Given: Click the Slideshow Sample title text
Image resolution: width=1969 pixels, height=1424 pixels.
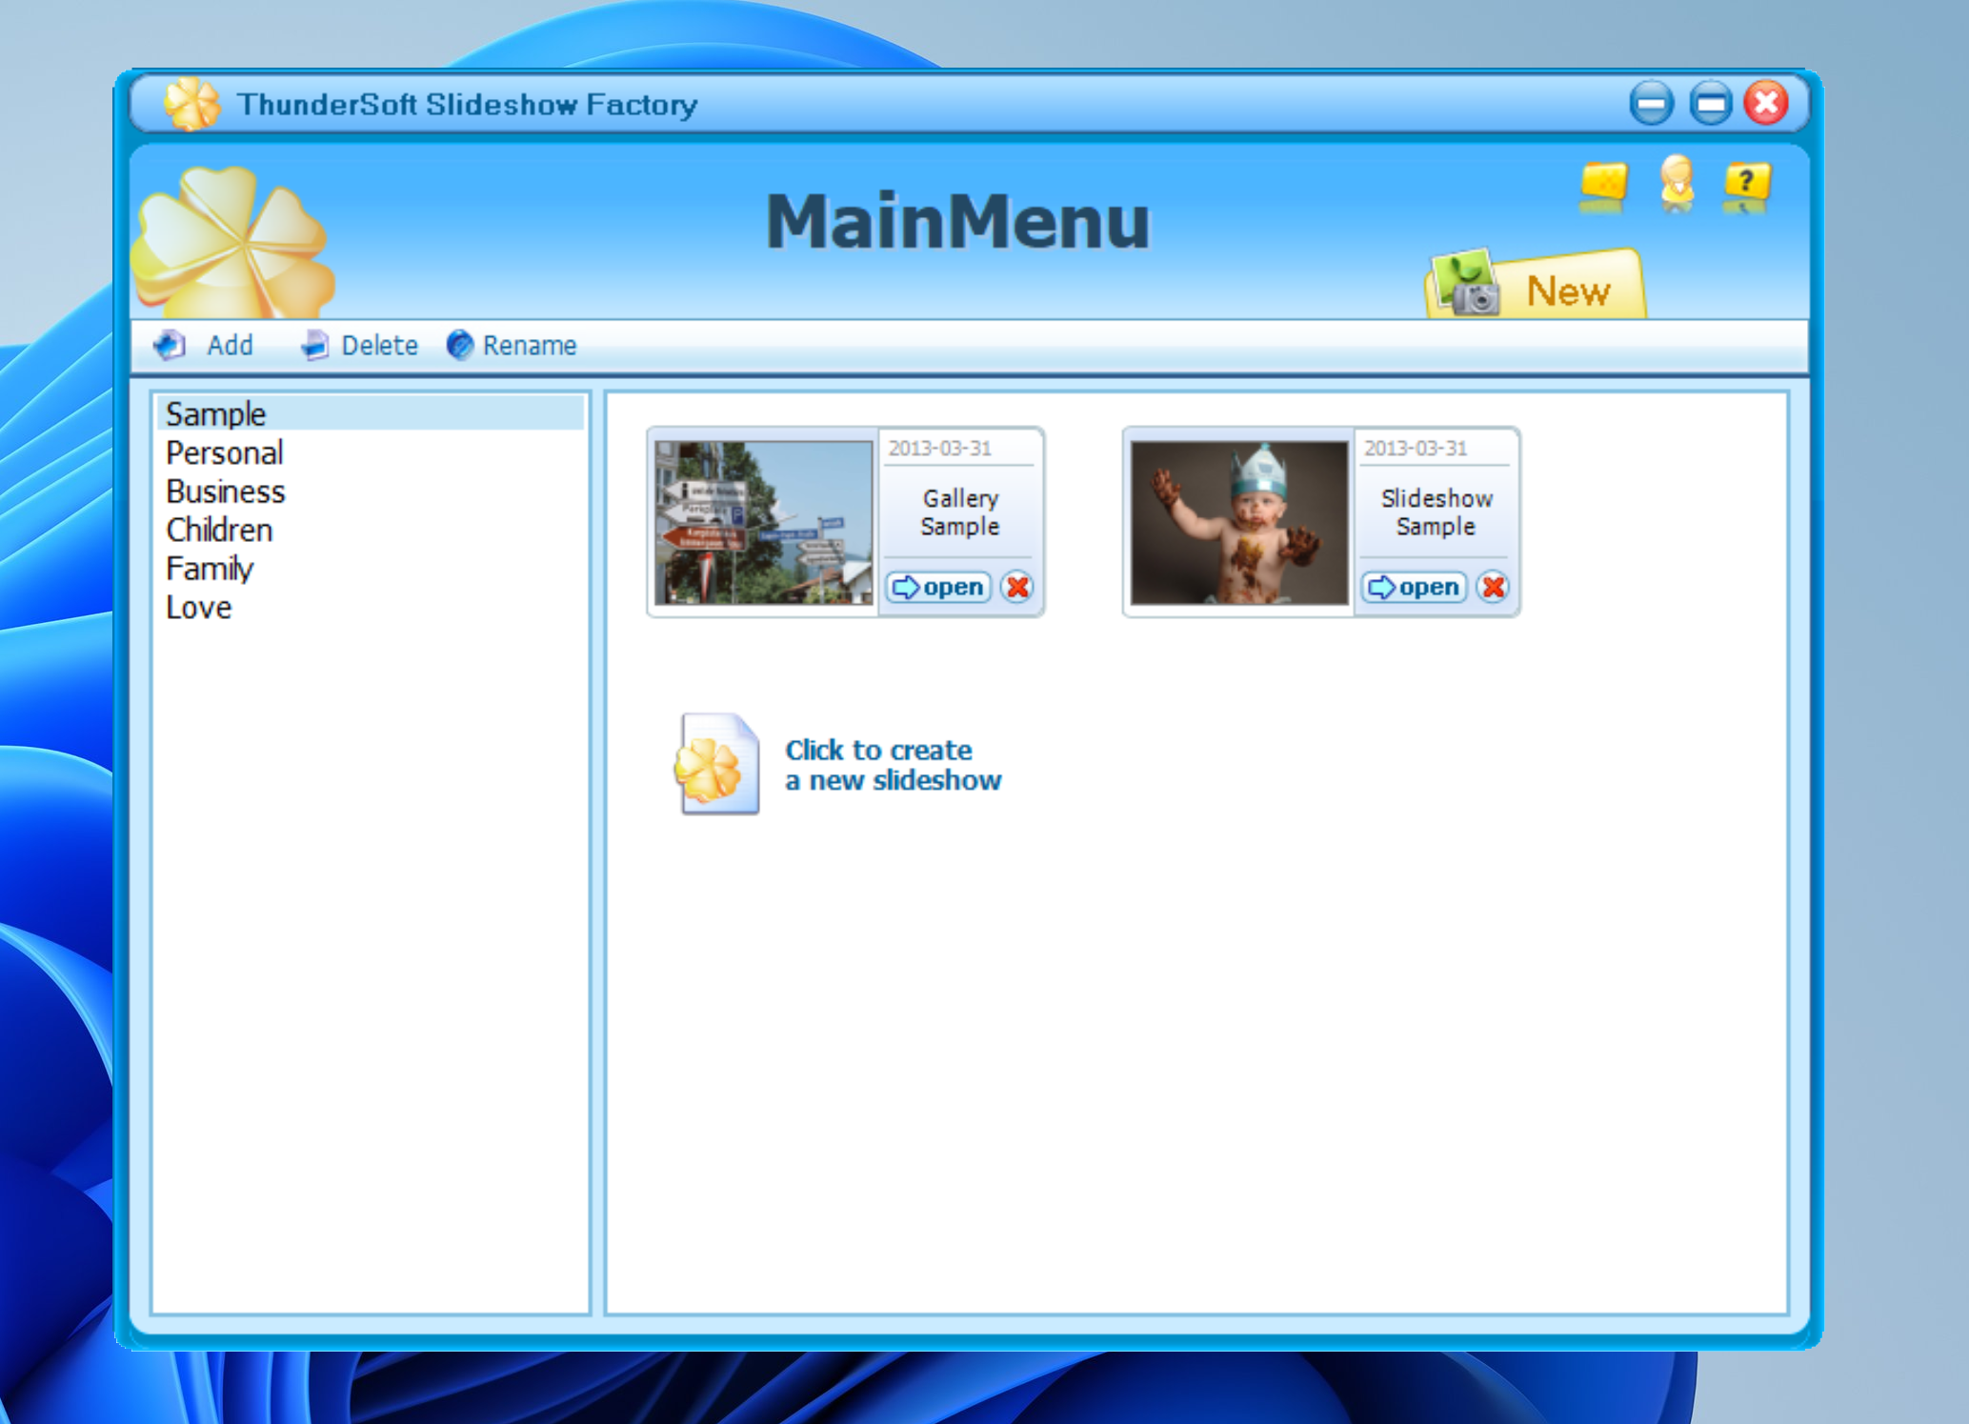Looking at the screenshot, I should [1436, 511].
